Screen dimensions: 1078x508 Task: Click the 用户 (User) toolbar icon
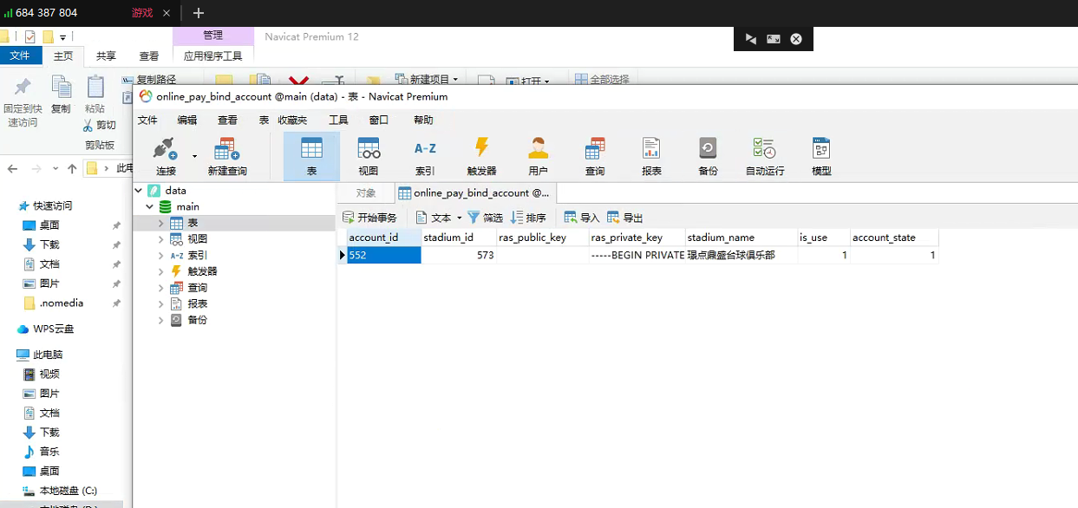click(x=538, y=156)
